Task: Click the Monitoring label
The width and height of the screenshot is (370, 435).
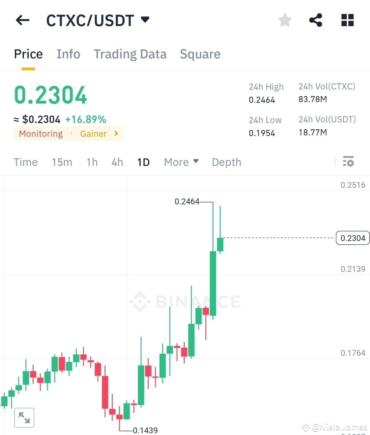Action: 40,134
